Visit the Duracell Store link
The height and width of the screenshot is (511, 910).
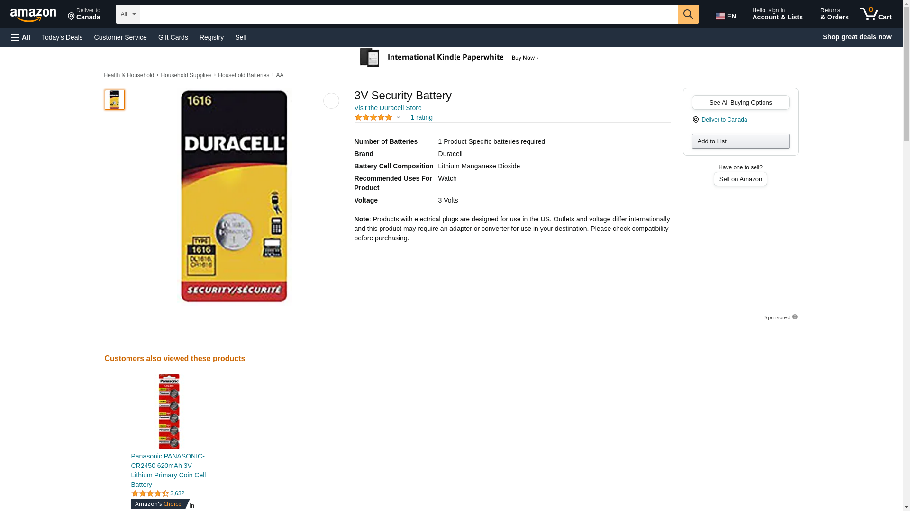(x=388, y=108)
